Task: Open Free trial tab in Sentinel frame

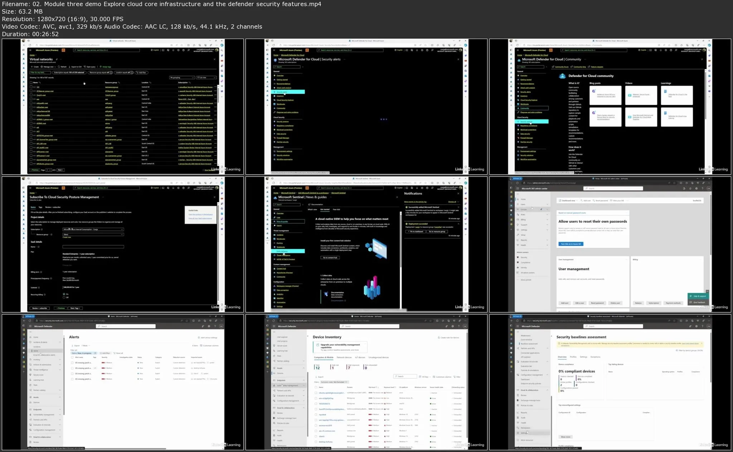Action: pos(336,209)
